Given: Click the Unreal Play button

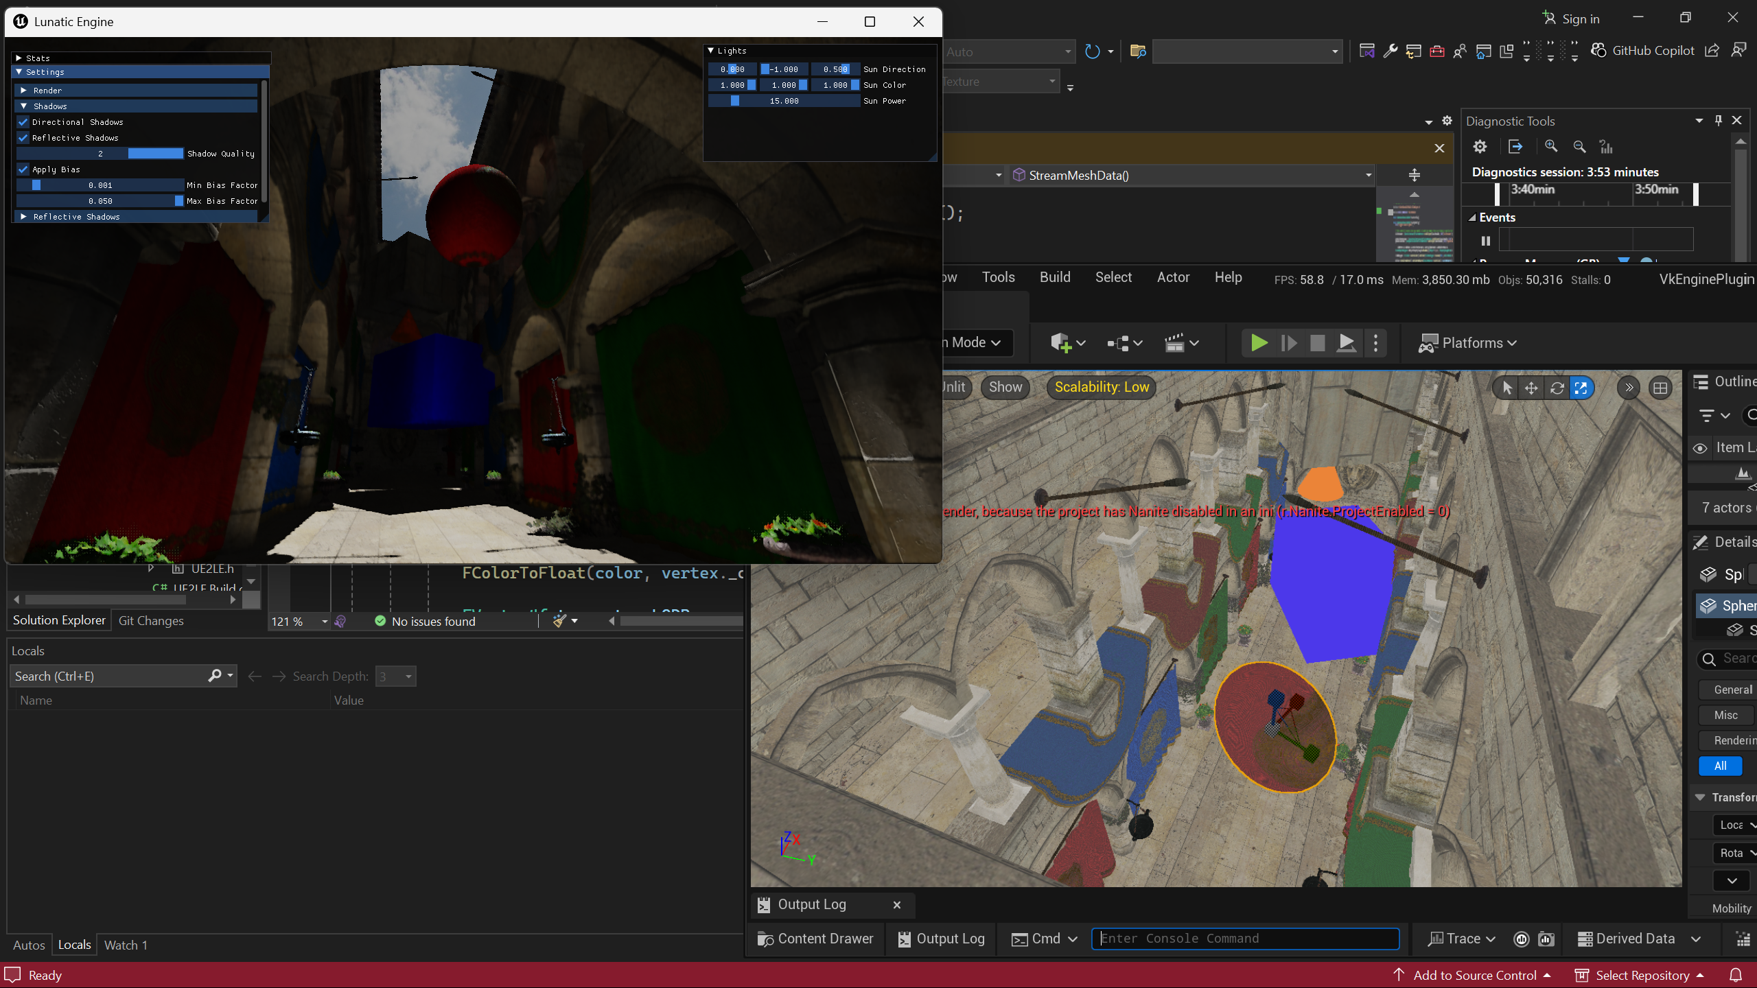Looking at the screenshot, I should [x=1259, y=342].
